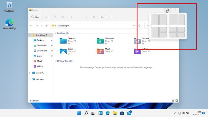Click the New button in Explorer toolbar
The height and width of the screenshot is (117, 208).
pyautogui.click(x=36, y=17)
